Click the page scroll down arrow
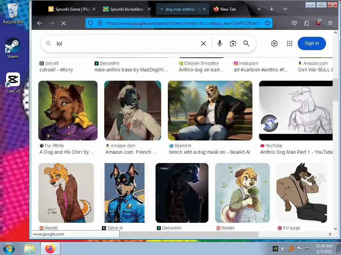The height and width of the screenshot is (255, 341). coord(335,229)
